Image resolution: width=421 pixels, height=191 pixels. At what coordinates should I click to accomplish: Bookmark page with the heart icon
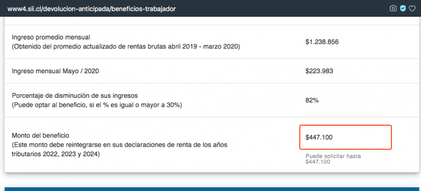pos(412,8)
